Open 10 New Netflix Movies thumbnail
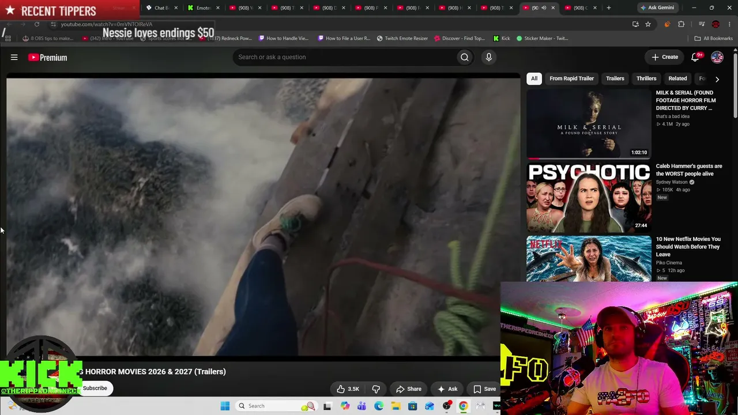This screenshot has width=738, height=415. coord(589,258)
